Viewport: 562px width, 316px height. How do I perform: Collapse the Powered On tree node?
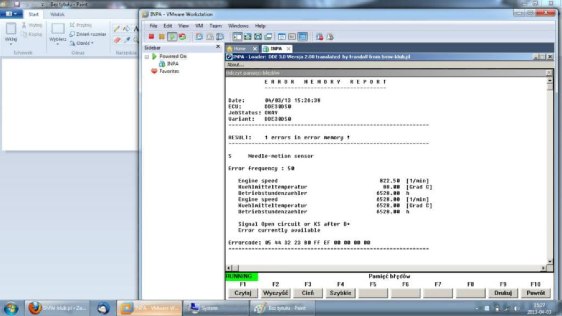(x=147, y=57)
